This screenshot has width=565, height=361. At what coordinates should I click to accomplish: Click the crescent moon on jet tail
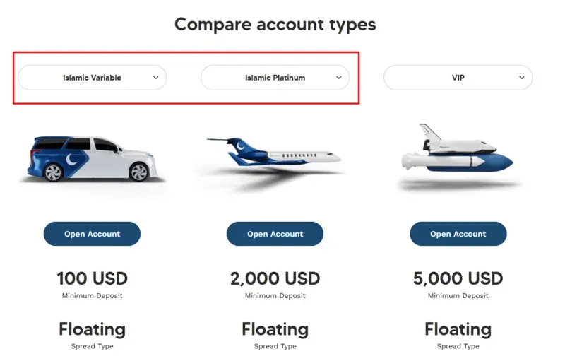[239, 146]
